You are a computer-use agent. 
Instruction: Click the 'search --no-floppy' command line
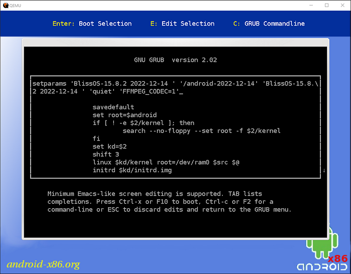[202, 130]
